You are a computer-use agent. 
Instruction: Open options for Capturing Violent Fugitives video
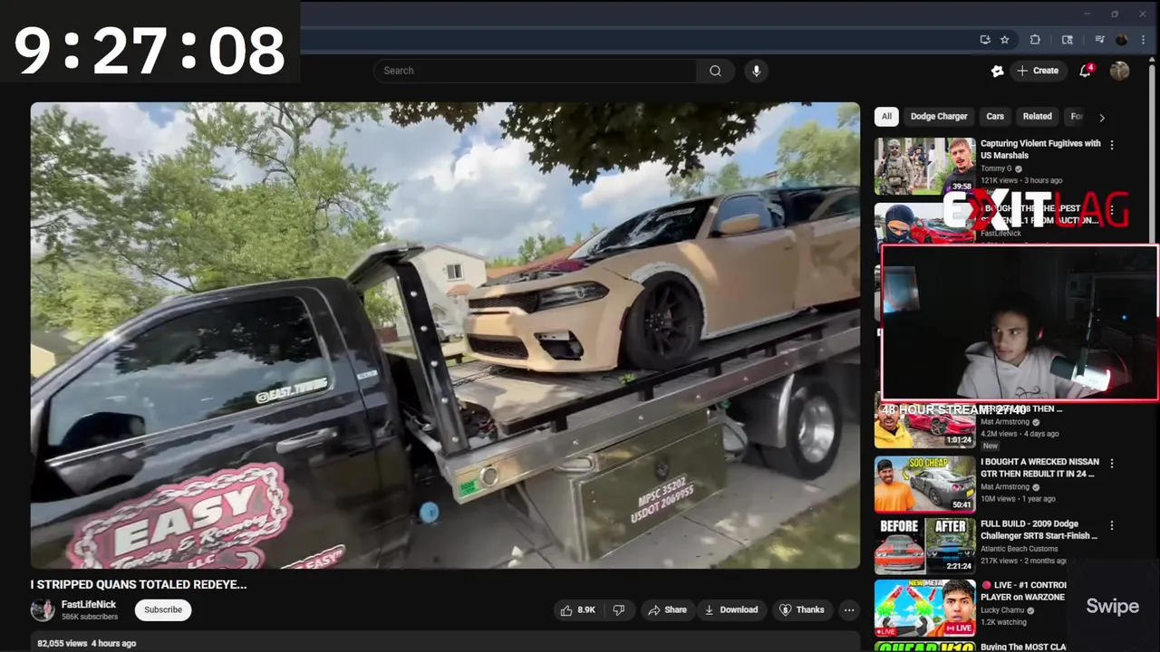point(1112,145)
